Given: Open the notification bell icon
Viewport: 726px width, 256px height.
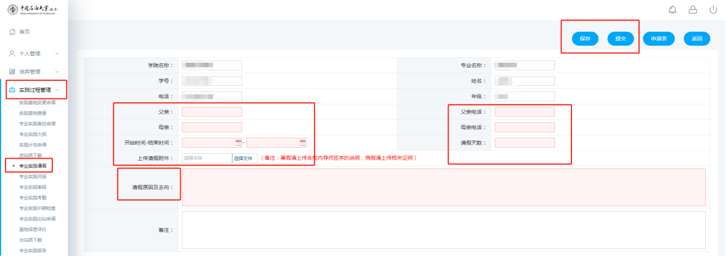Looking at the screenshot, I should click(672, 10).
